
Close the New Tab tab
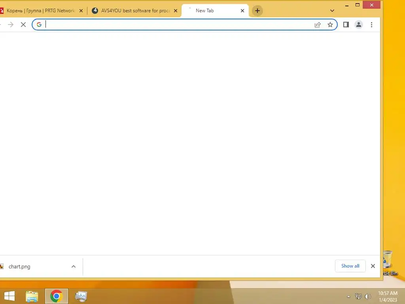pos(242,11)
